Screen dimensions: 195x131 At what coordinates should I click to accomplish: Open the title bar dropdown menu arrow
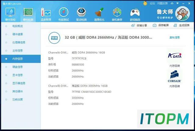click(178, 3)
